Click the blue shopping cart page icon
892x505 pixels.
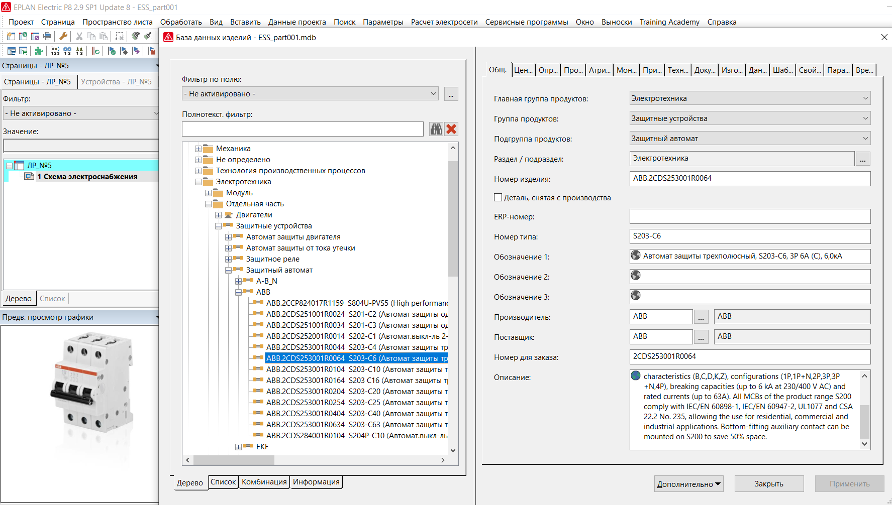11,51
